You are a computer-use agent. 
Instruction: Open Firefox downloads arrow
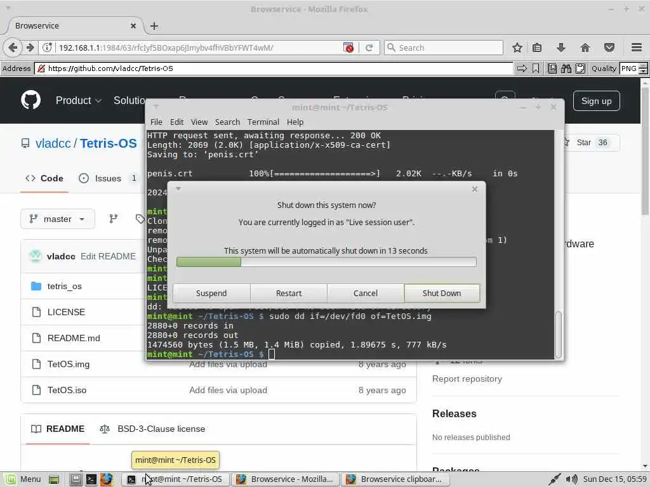(561, 48)
